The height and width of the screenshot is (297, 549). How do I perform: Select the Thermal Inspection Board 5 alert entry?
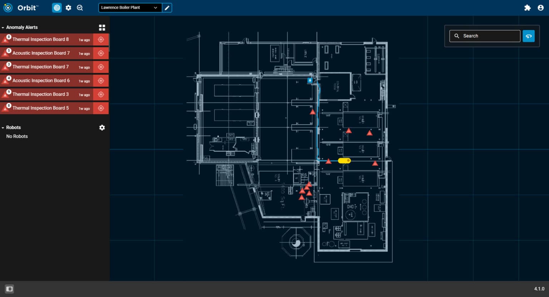pyautogui.click(x=46, y=108)
